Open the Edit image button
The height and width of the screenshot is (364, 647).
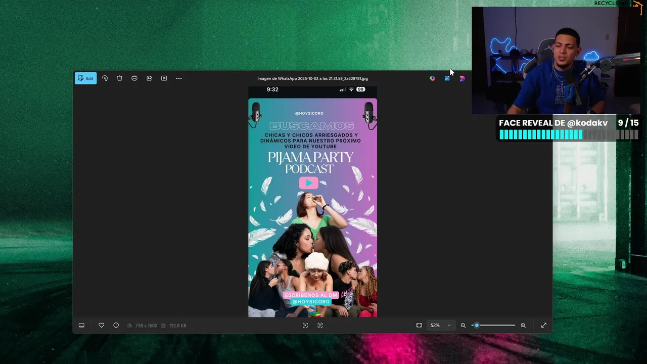click(86, 78)
